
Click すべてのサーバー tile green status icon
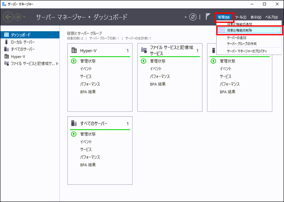74,134
